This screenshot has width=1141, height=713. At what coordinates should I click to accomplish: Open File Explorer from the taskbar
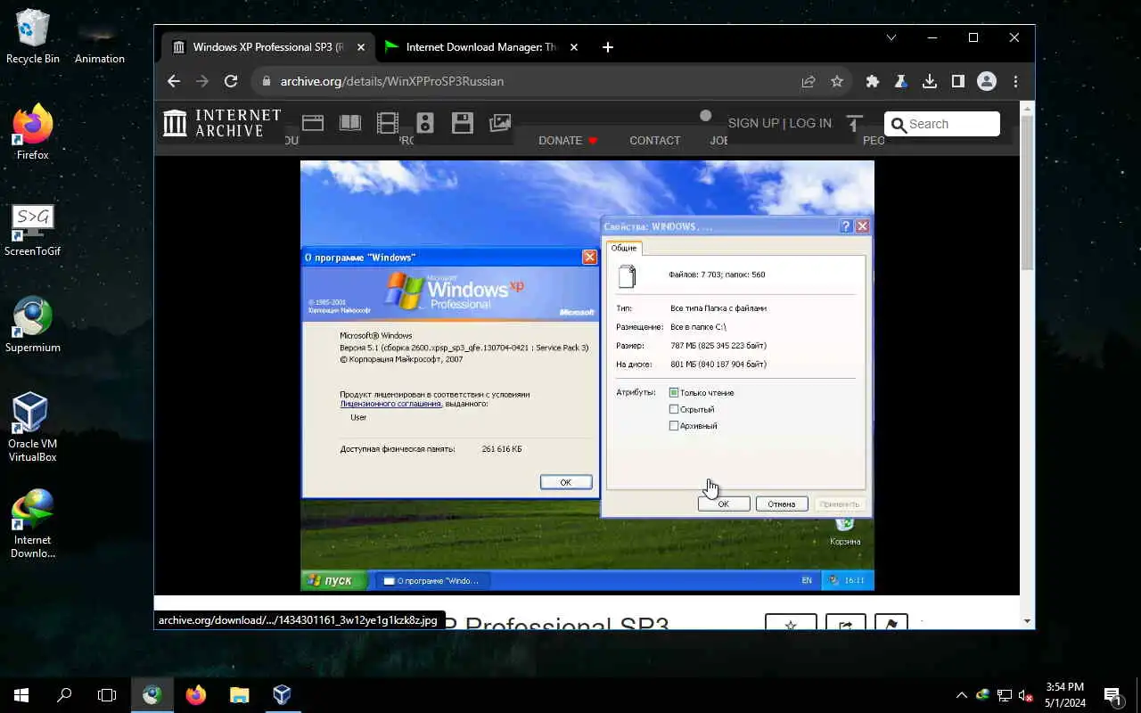239,694
